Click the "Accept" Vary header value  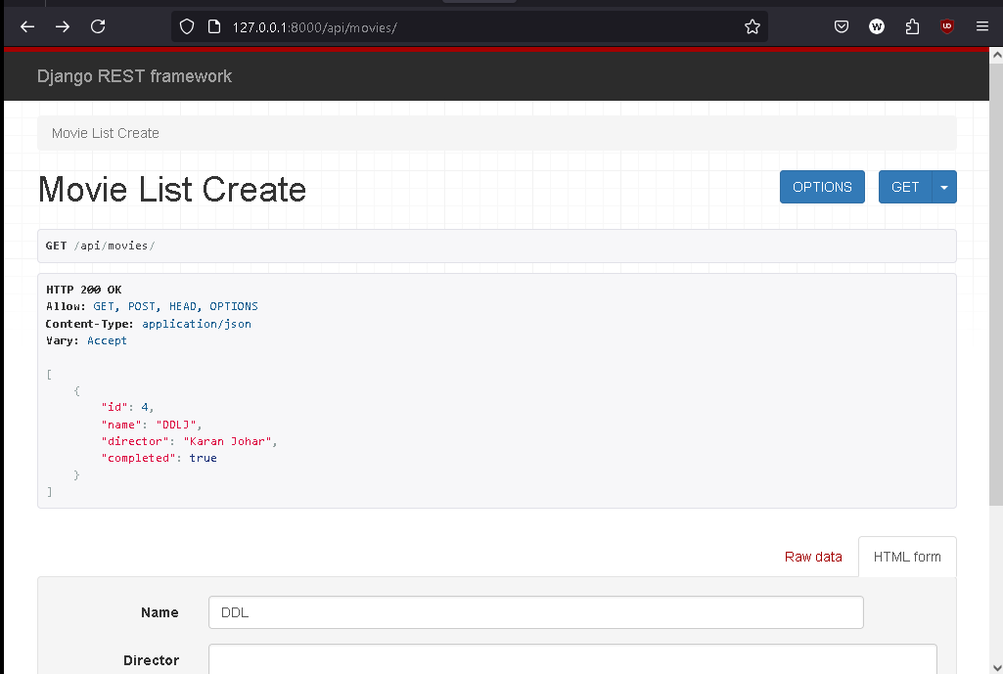pyautogui.click(x=107, y=340)
